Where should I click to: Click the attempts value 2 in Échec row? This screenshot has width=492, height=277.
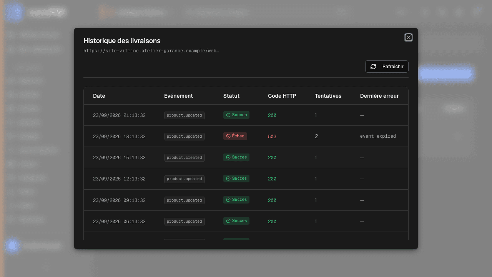(316, 136)
